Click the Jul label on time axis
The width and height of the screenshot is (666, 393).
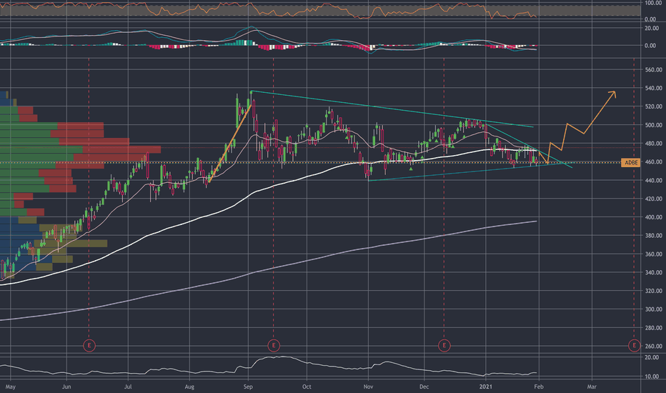(x=128, y=387)
